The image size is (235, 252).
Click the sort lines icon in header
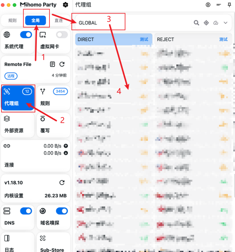pyautogui.click(x=219, y=5)
